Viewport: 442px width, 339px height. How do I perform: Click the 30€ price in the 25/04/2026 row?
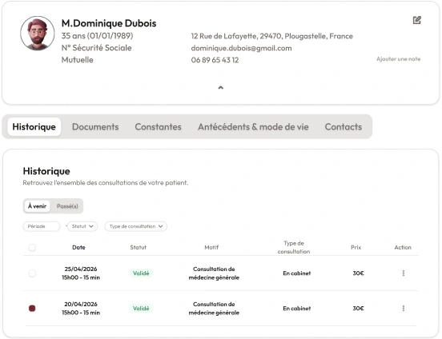click(x=358, y=273)
